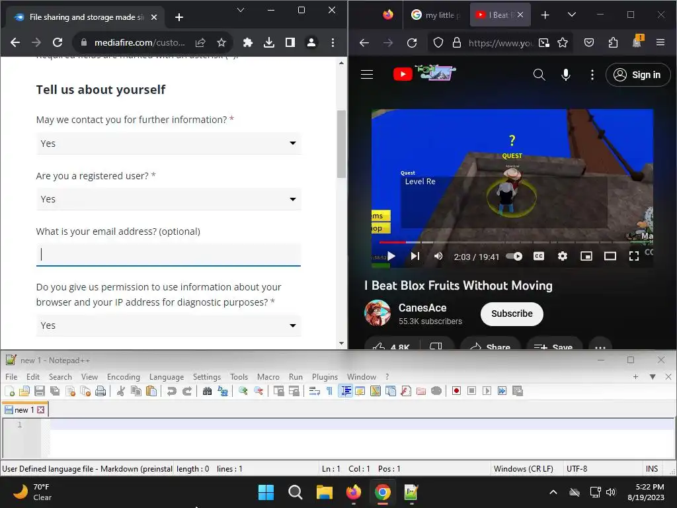Viewport: 677px width, 508px height.
Task: Open Firefox hamburger application menu
Action: (x=660, y=42)
